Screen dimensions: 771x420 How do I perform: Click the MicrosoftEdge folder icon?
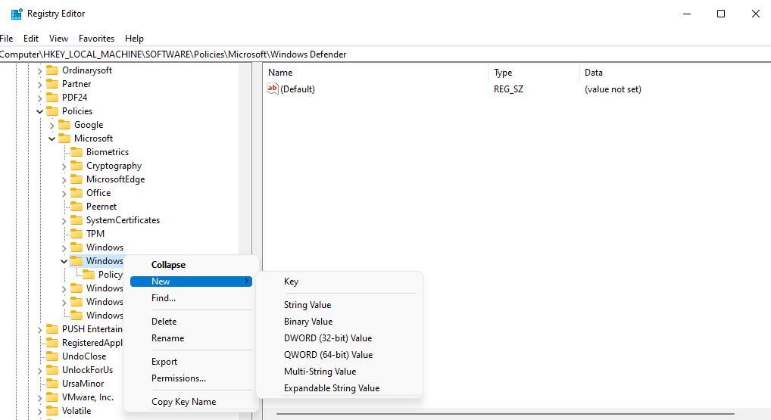pyautogui.click(x=76, y=179)
